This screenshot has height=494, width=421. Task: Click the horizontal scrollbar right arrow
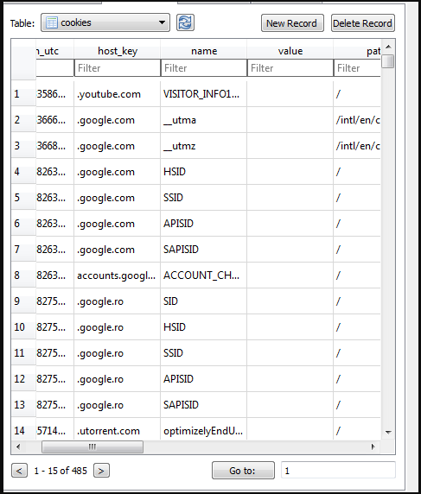click(373, 446)
